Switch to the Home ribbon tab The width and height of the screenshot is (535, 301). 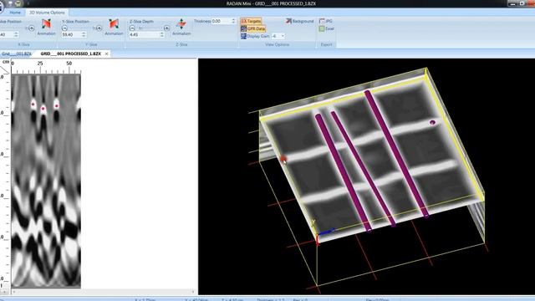(x=15, y=13)
